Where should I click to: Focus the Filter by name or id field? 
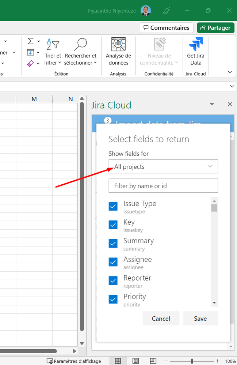pos(163,186)
